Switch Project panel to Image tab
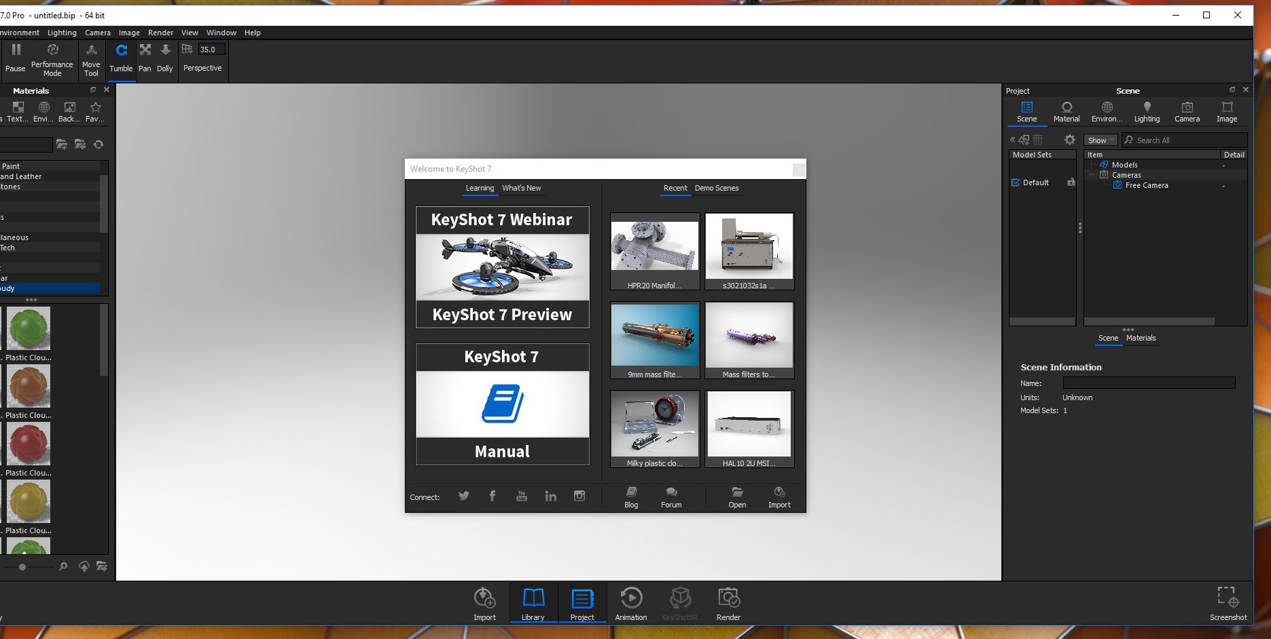1271x639 pixels. (x=1227, y=112)
